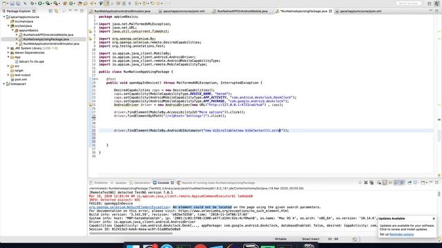Image resolution: width=442 pixels, height=248 pixels.
Task: Click warning marker at line 5 gutter
Action: click(x=90, y=32)
